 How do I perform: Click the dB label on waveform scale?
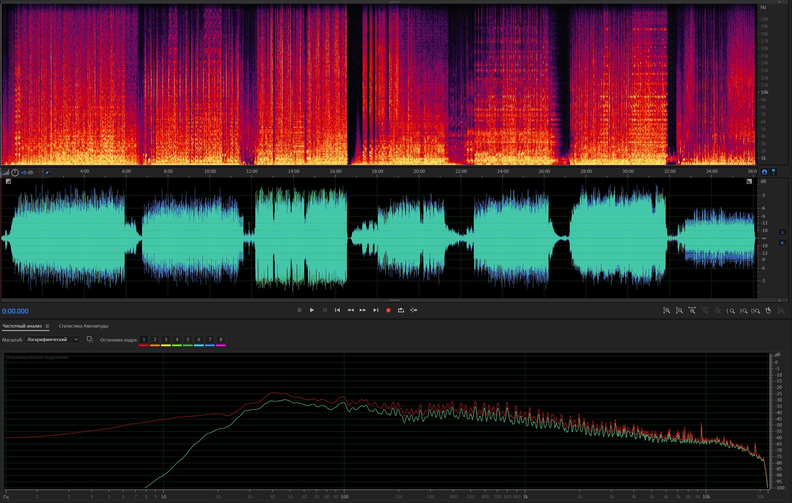[763, 181]
